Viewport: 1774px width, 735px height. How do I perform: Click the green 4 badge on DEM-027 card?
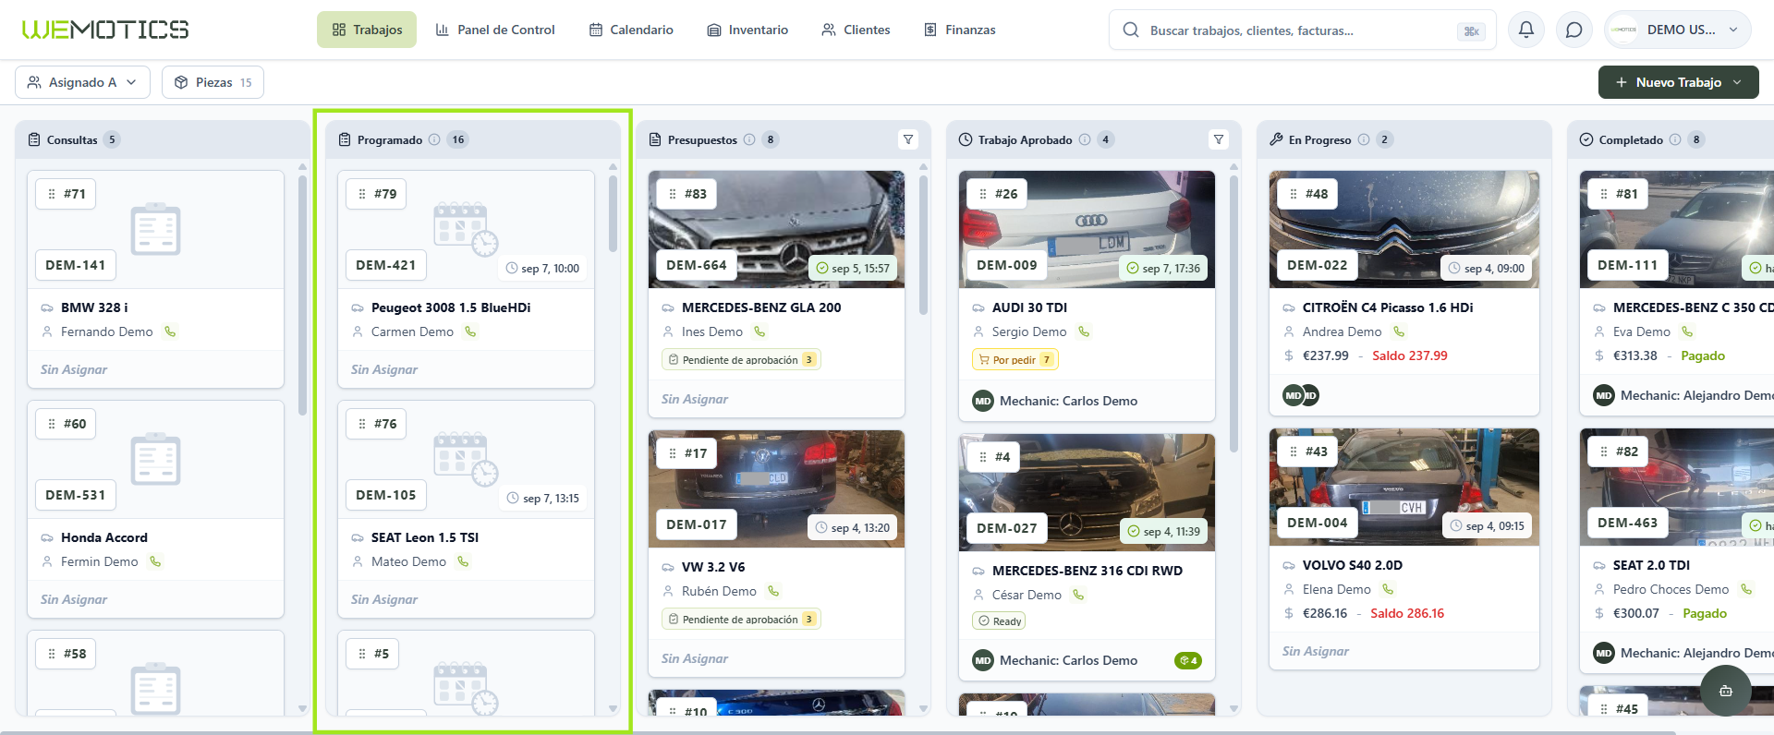click(x=1188, y=660)
